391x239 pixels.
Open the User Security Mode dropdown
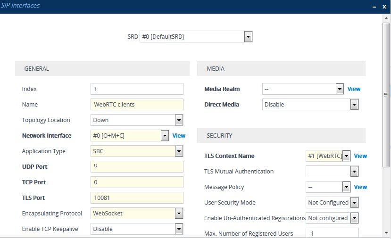tap(355, 203)
